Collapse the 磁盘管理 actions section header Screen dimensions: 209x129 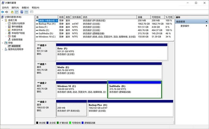pos(206,22)
